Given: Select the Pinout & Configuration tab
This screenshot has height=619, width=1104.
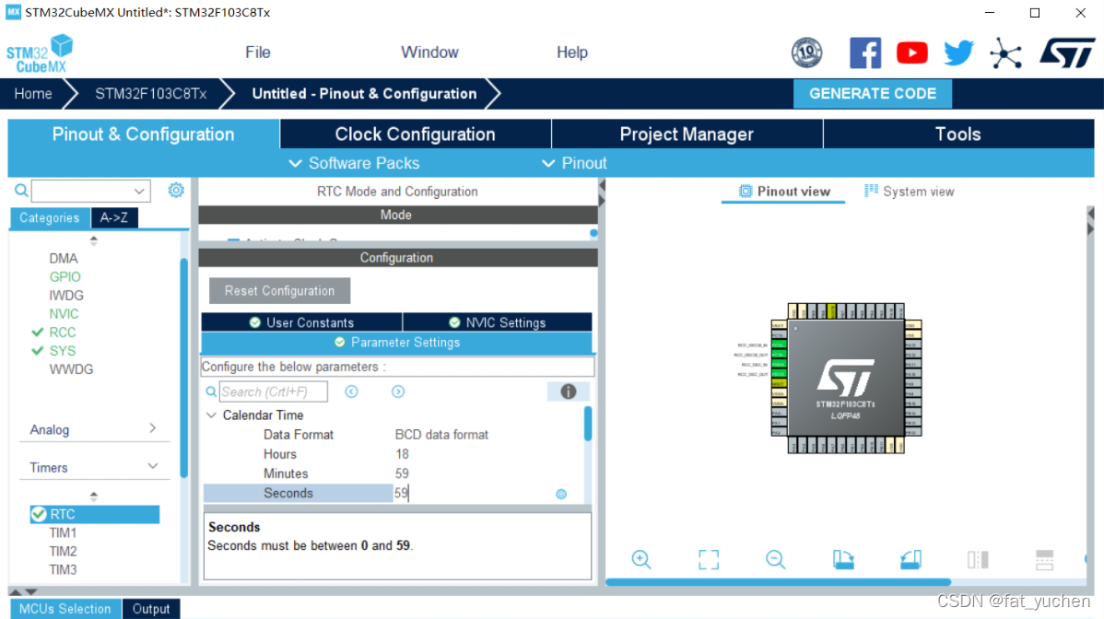Looking at the screenshot, I should coord(144,134).
